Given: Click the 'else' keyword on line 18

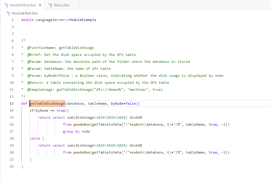Looking at the screenshot, I should coord(36,138).
